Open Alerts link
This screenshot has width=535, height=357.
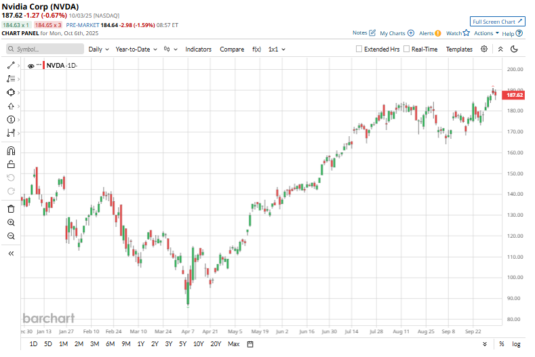point(430,33)
